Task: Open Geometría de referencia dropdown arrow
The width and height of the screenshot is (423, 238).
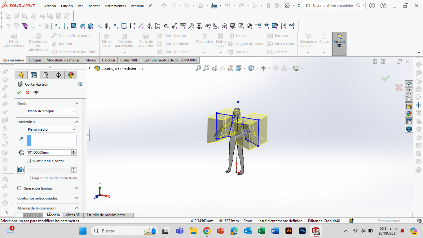Action: (x=308, y=52)
